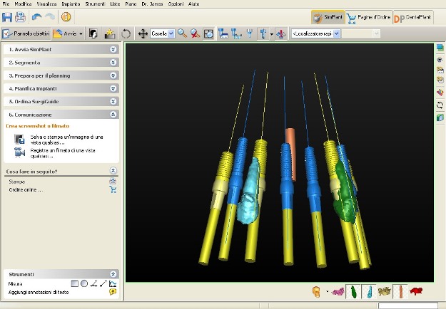Viewport: 446px width, 309px height.
Task: Click the Save floppy disk icon
Action: point(7,17)
